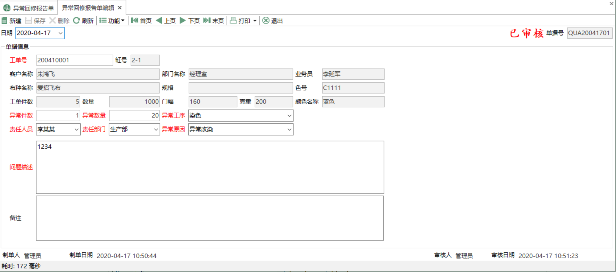
Task: Switch to the 异常回修报告单 tab
Action: (29, 8)
